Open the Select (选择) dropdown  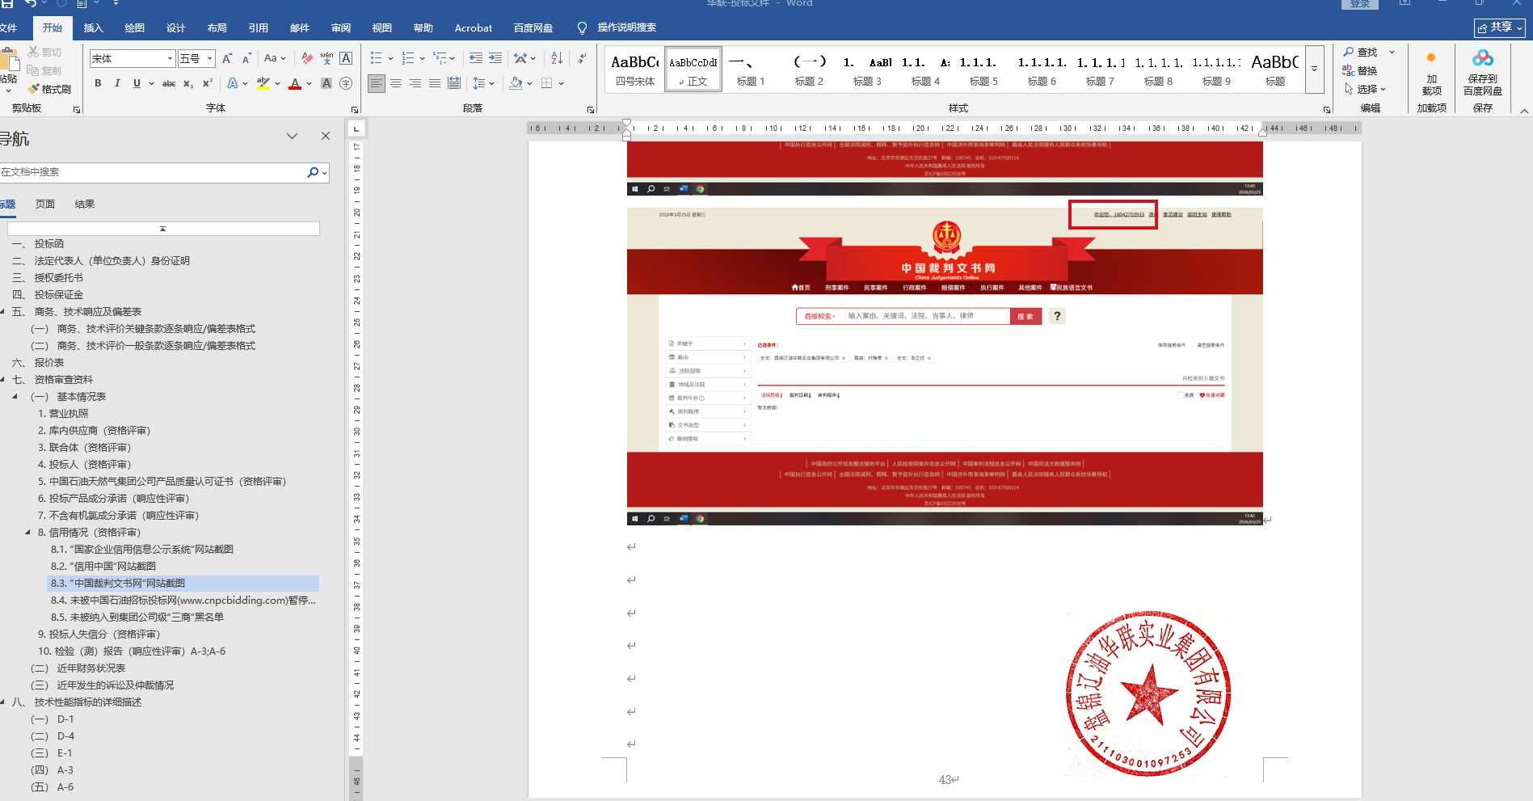1366,89
